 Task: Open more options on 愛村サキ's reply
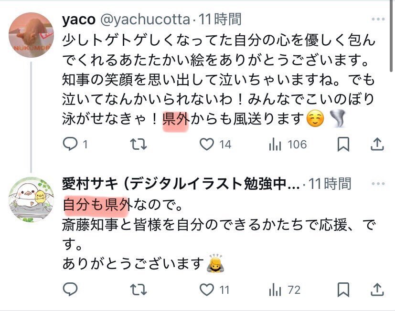click(378, 184)
